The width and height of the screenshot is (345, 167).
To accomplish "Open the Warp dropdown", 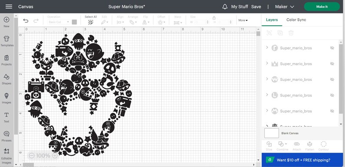I will (x=178, y=23).
